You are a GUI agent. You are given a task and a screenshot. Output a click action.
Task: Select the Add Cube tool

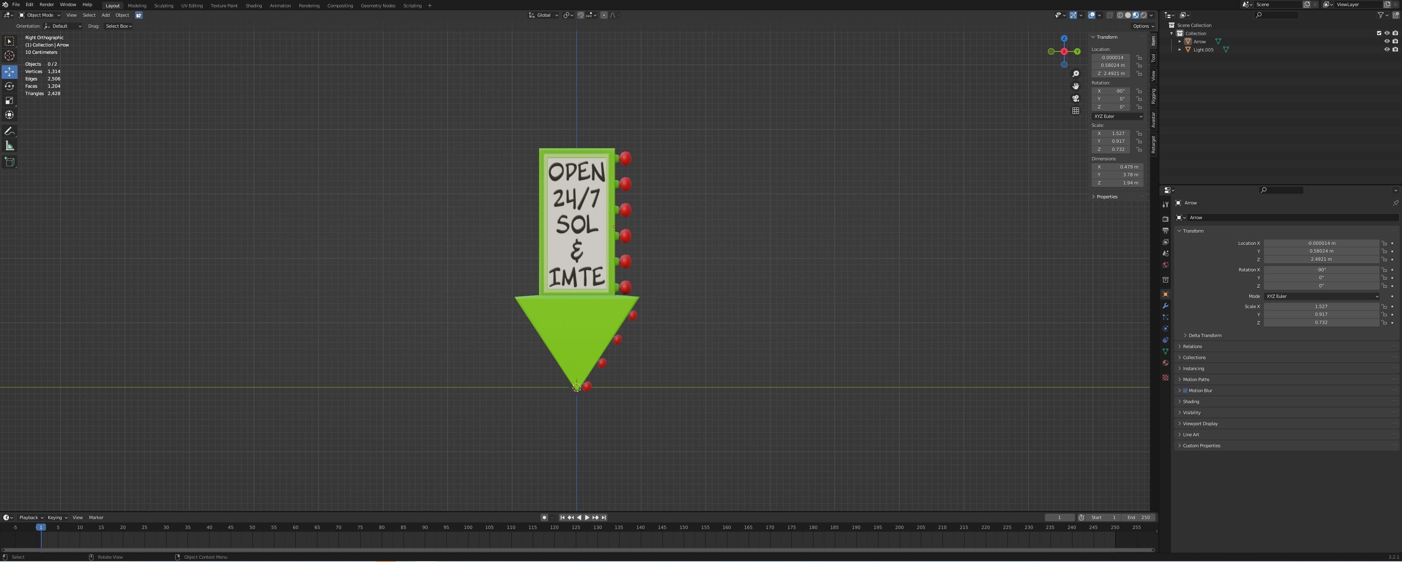[x=9, y=162]
